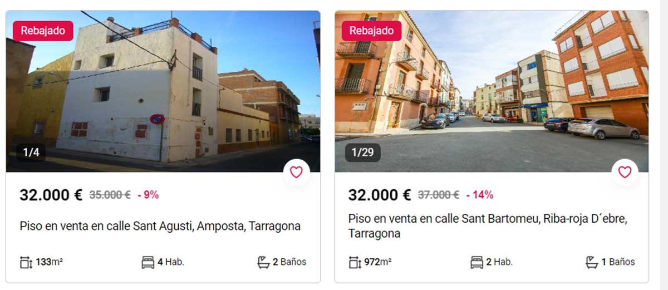
Task: Click the bed icon next to 4 Hab.
Action: point(148,262)
